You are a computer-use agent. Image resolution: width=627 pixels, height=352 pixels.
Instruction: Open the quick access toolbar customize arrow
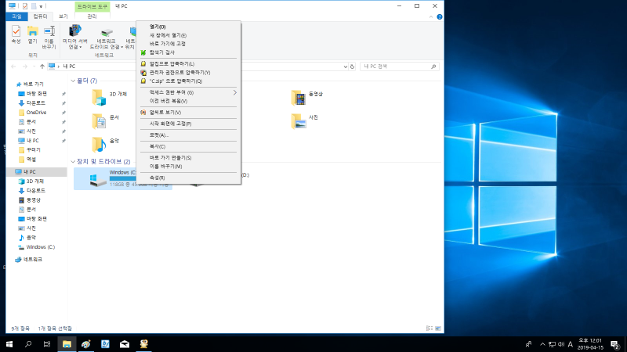pos(41,6)
